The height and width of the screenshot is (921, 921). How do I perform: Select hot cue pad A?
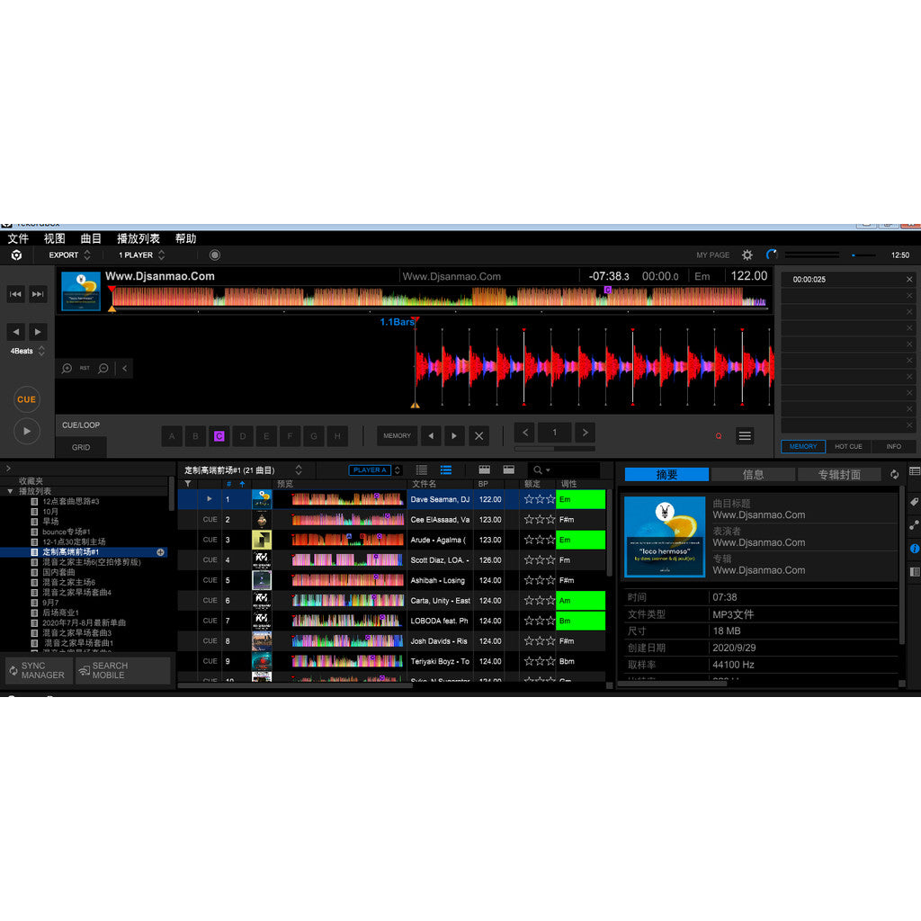click(172, 436)
